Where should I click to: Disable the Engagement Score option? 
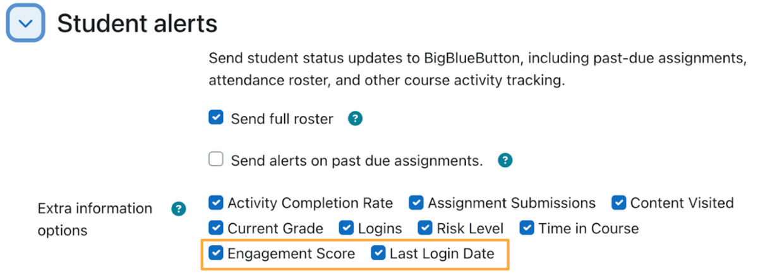(216, 253)
